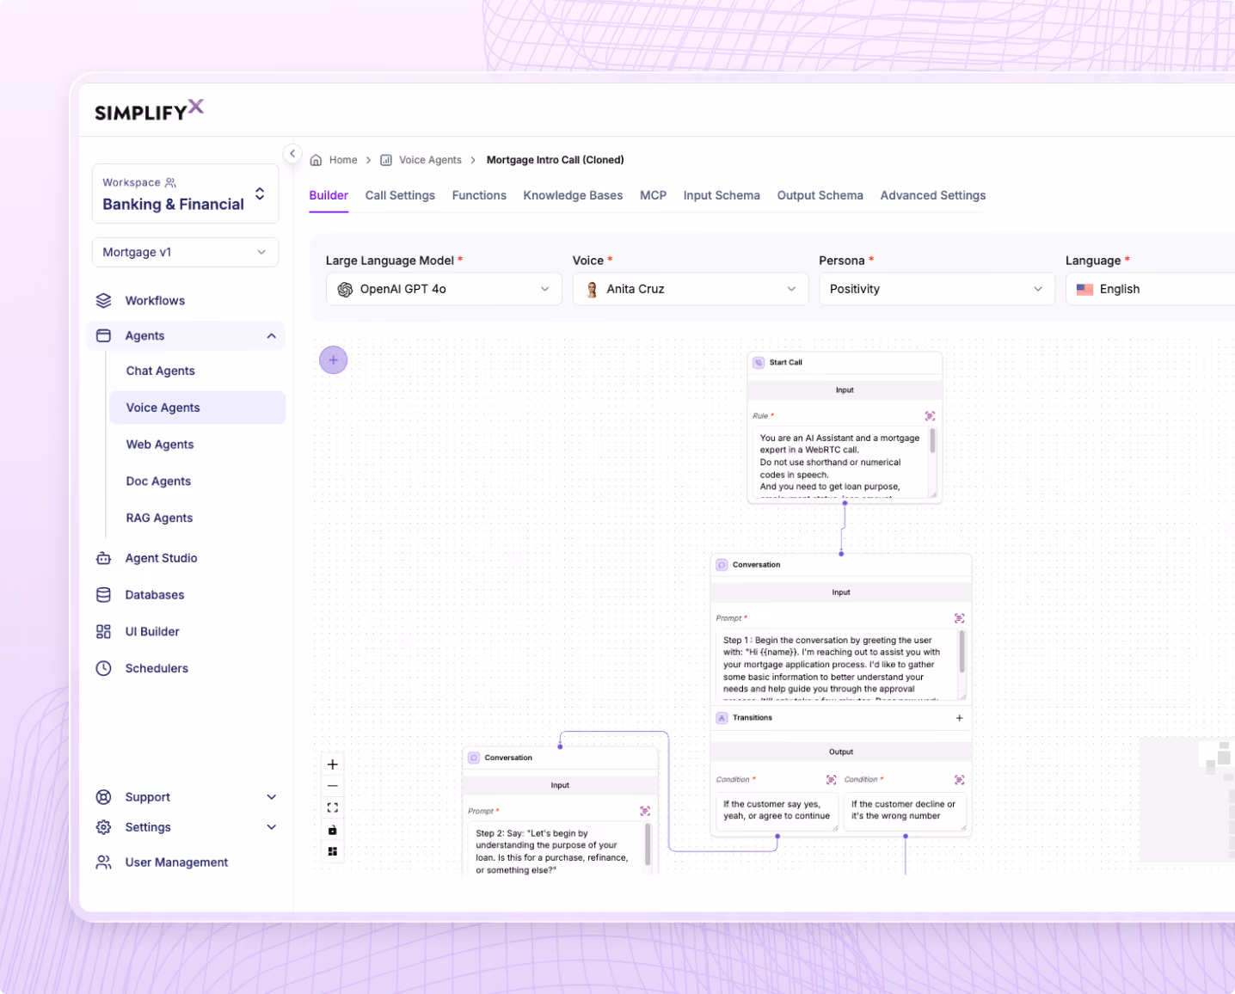
Task: Click the Agents panel icon in sidebar
Action: tap(103, 335)
